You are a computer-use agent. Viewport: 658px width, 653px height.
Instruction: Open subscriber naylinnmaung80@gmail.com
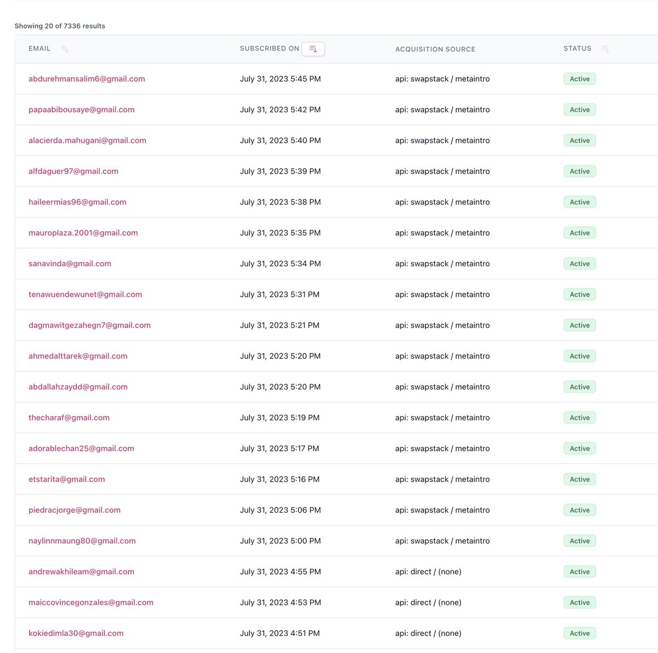pyautogui.click(x=82, y=541)
